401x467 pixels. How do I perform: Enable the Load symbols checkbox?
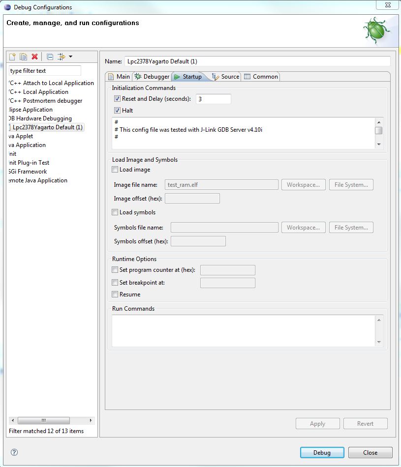click(x=115, y=212)
